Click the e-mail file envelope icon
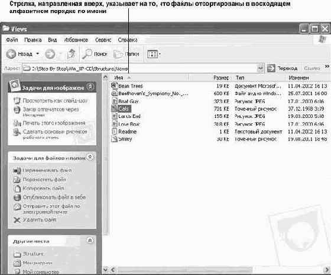Screen dimensions: 331x275 click(17, 206)
